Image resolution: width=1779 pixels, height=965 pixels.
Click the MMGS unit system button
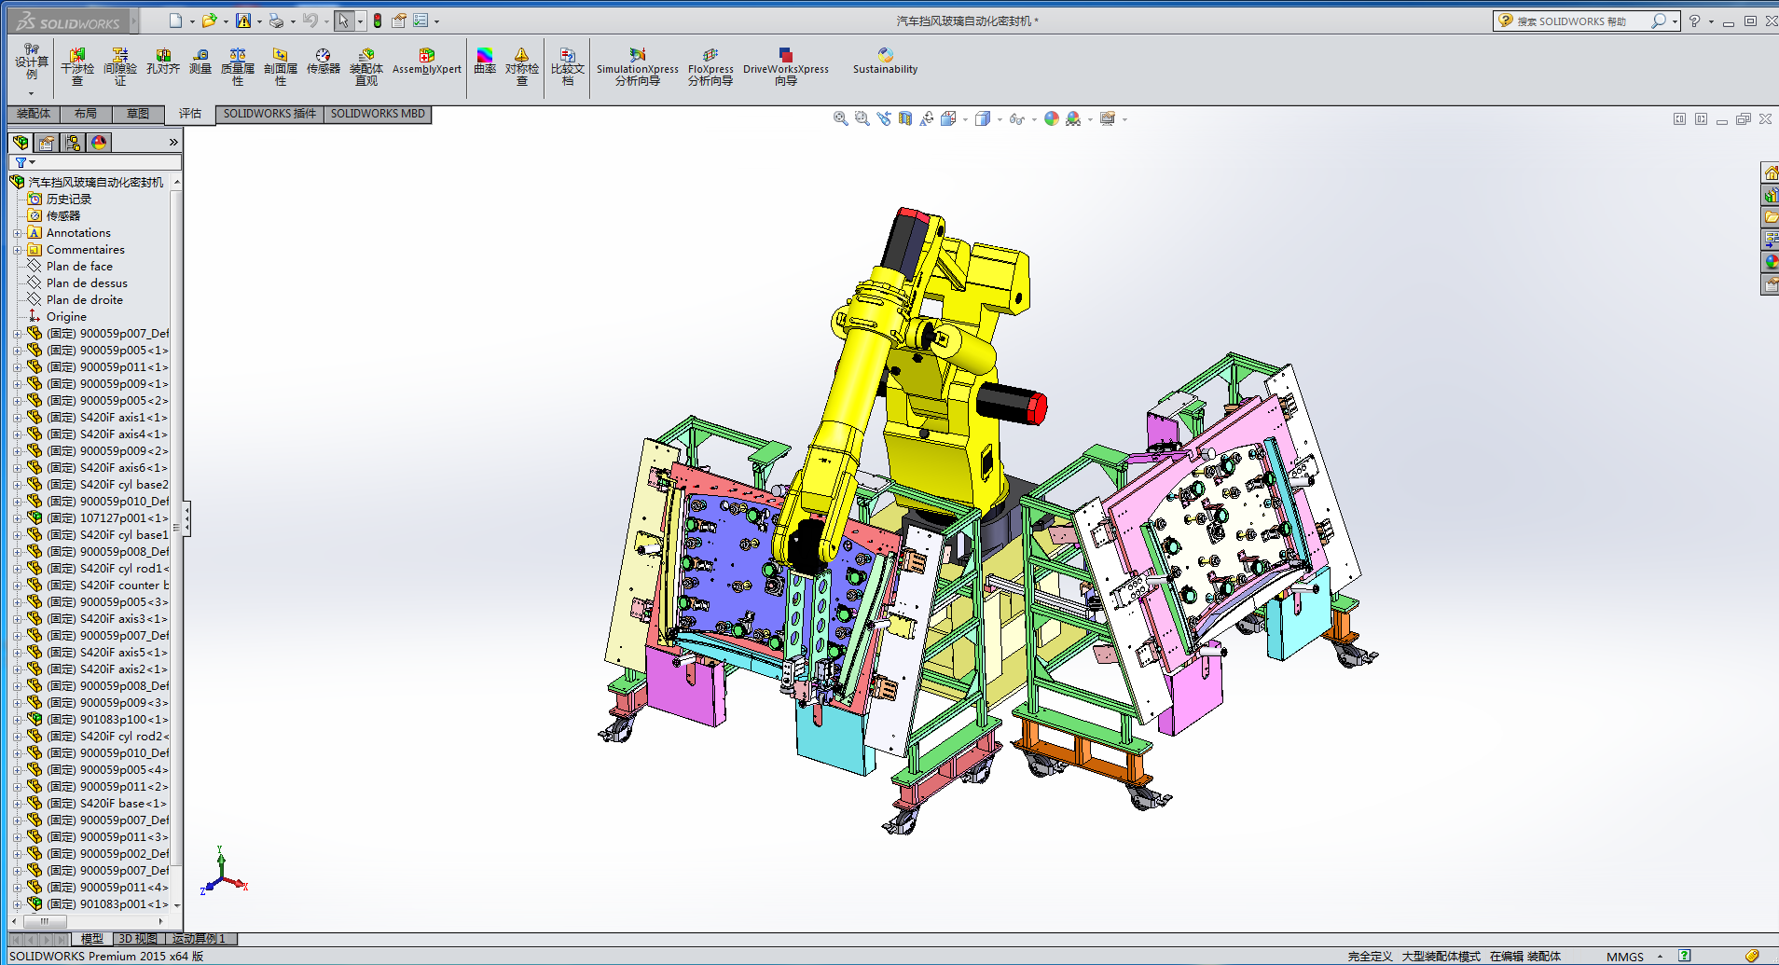pos(1625,957)
